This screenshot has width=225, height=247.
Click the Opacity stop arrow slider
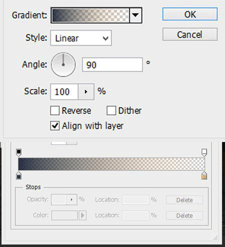coord(71,199)
